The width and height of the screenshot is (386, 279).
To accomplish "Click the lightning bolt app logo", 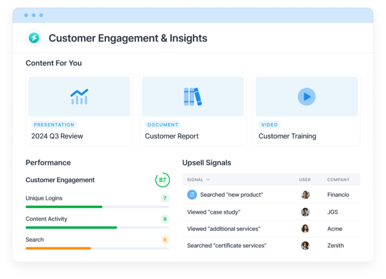I will 34,38.
